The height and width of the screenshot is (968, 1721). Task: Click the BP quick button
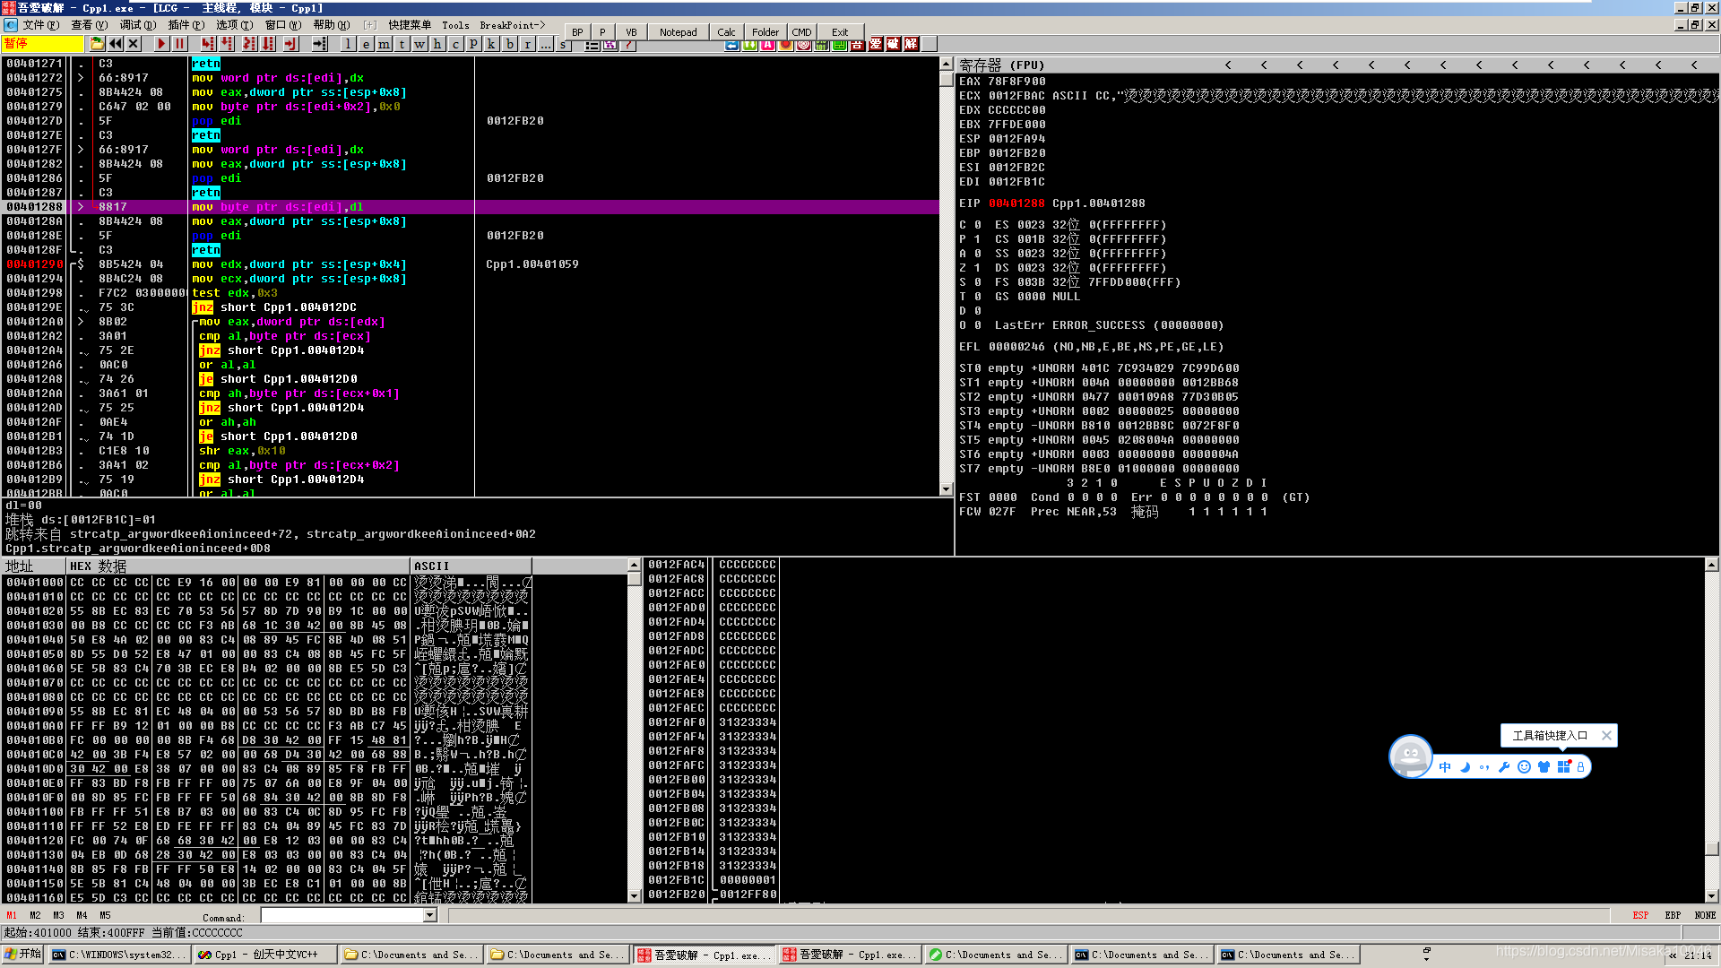click(x=577, y=32)
